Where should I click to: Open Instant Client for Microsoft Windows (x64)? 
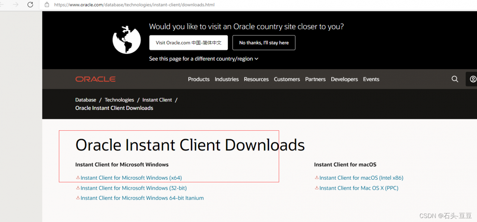131,178
